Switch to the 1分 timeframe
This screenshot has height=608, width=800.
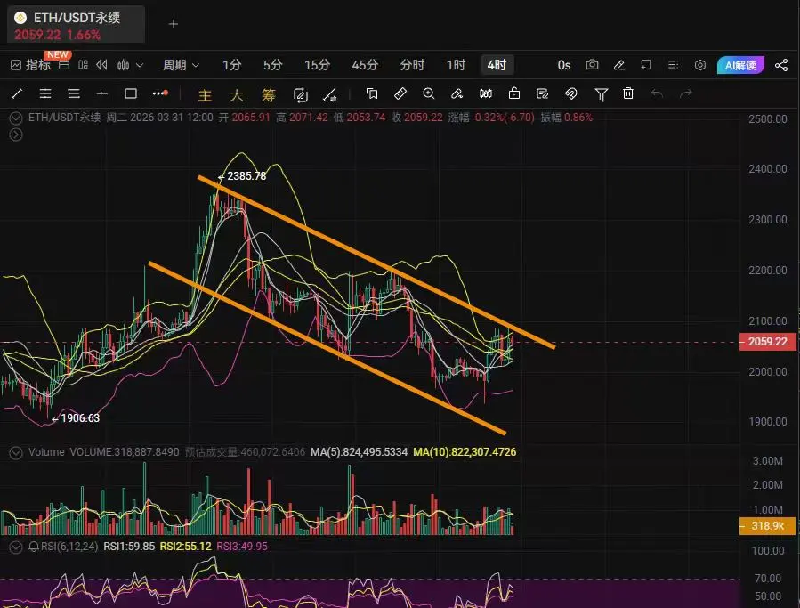pyautogui.click(x=231, y=65)
